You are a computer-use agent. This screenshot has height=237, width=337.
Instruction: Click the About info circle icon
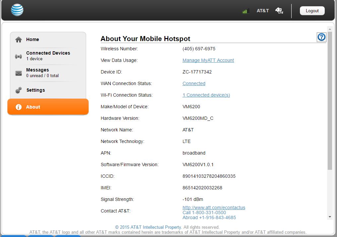pos(19,107)
